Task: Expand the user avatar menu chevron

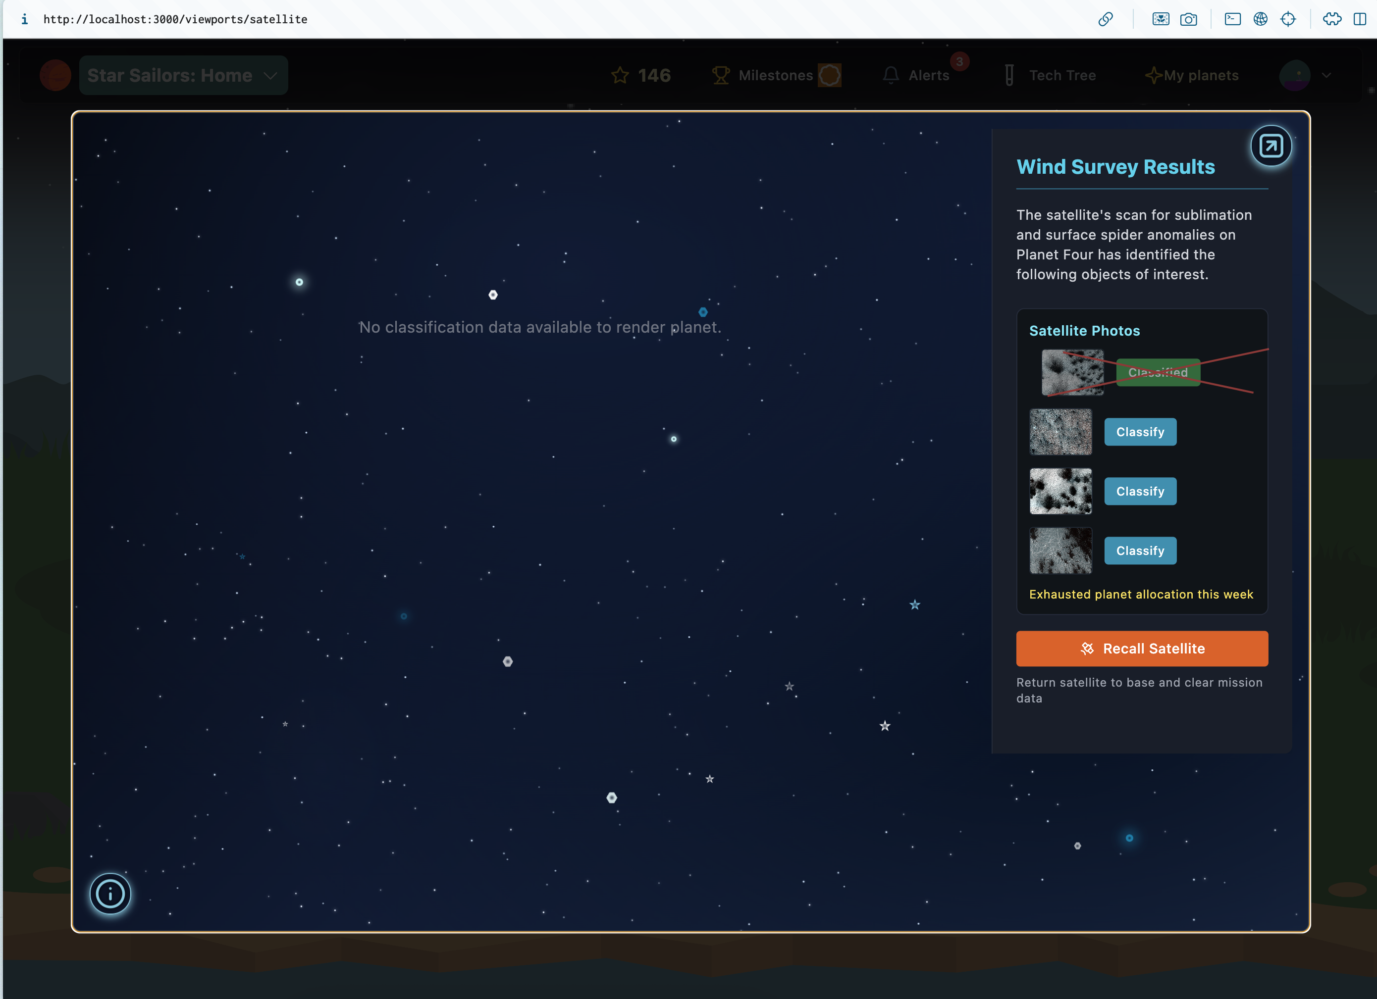Action: (1326, 75)
